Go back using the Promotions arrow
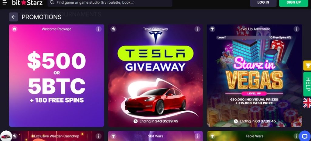 (13, 17)
